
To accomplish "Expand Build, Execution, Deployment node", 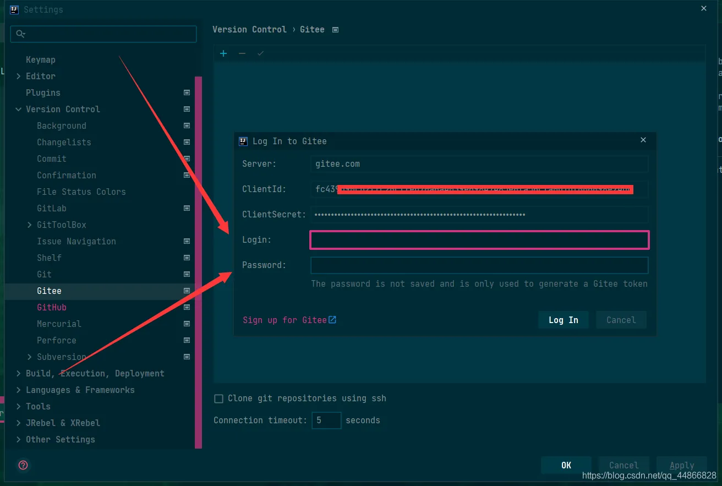I will click(19, 373).
